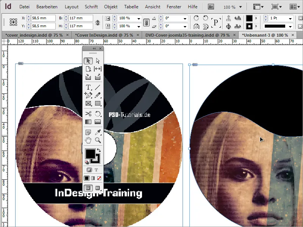Open the Schrift menu

91,7
